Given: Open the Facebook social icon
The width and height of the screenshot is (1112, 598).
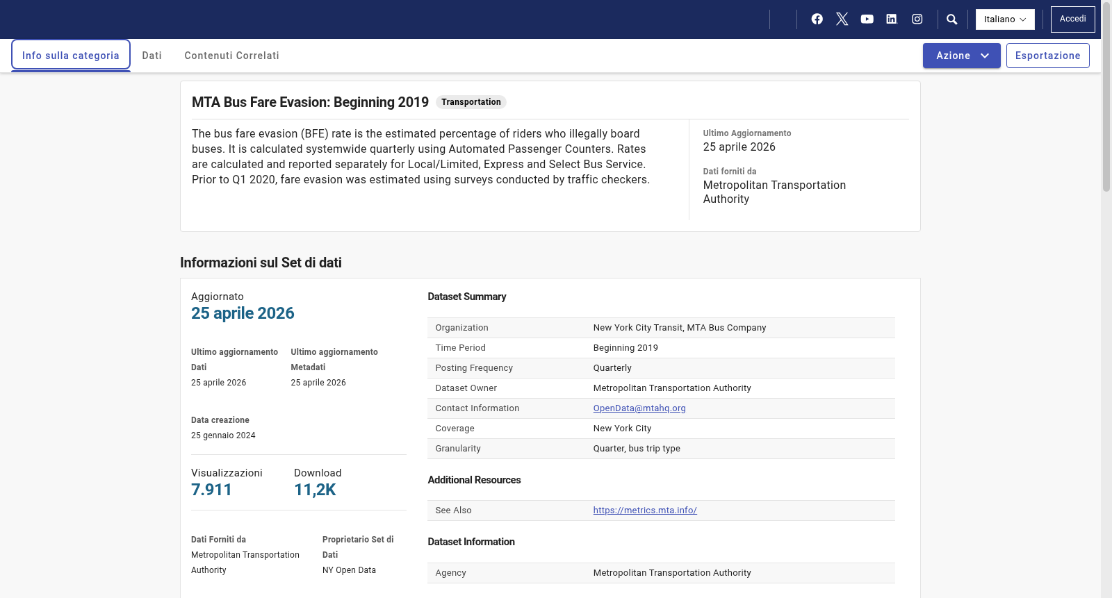Looking at the screenshot, I should [x=817, y=19].
